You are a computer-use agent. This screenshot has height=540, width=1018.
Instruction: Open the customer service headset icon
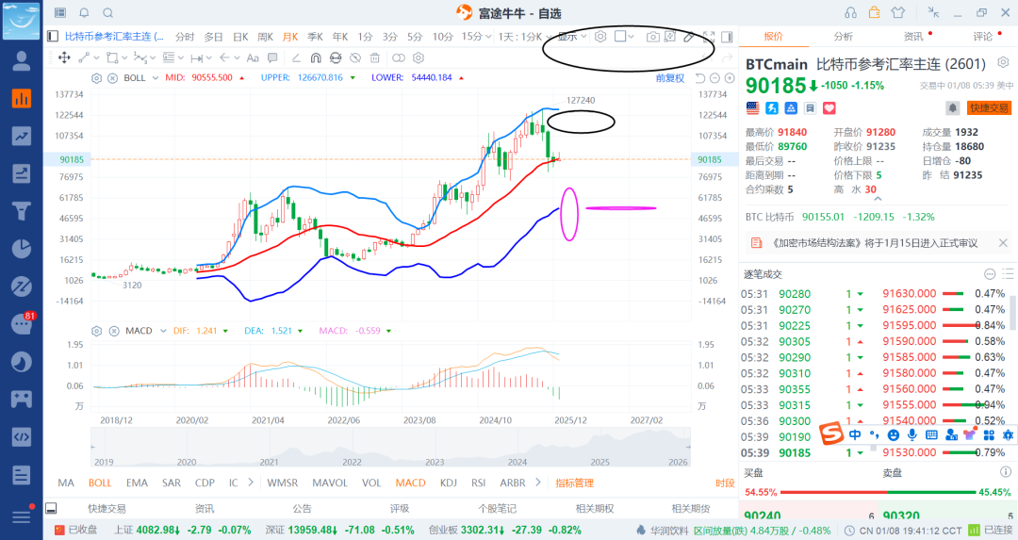850,12
